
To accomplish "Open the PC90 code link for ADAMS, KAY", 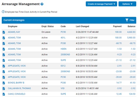I will [63, 32].
